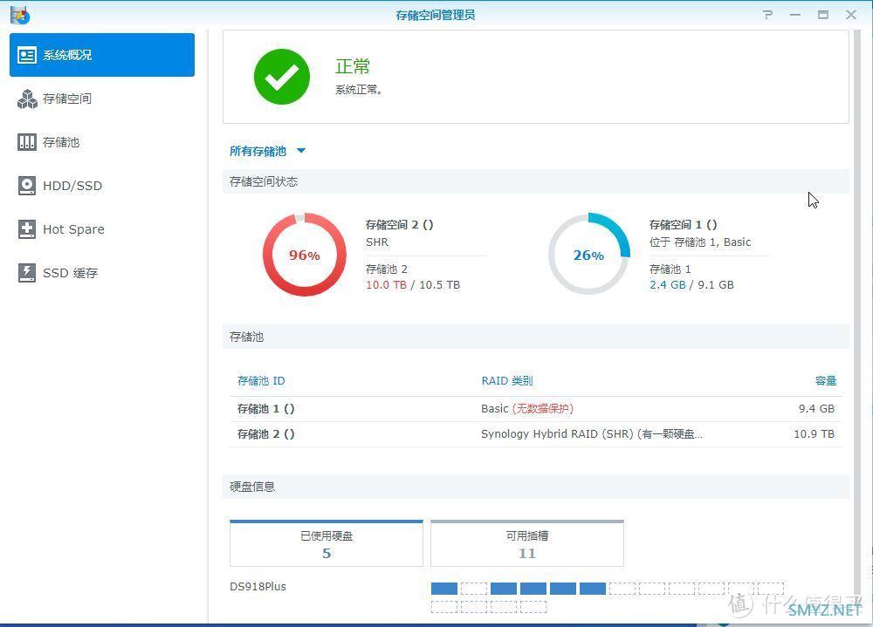Click the SSD 缓存 lightning icon
Screen dimensions: 873x627
(x=27, y=273)
